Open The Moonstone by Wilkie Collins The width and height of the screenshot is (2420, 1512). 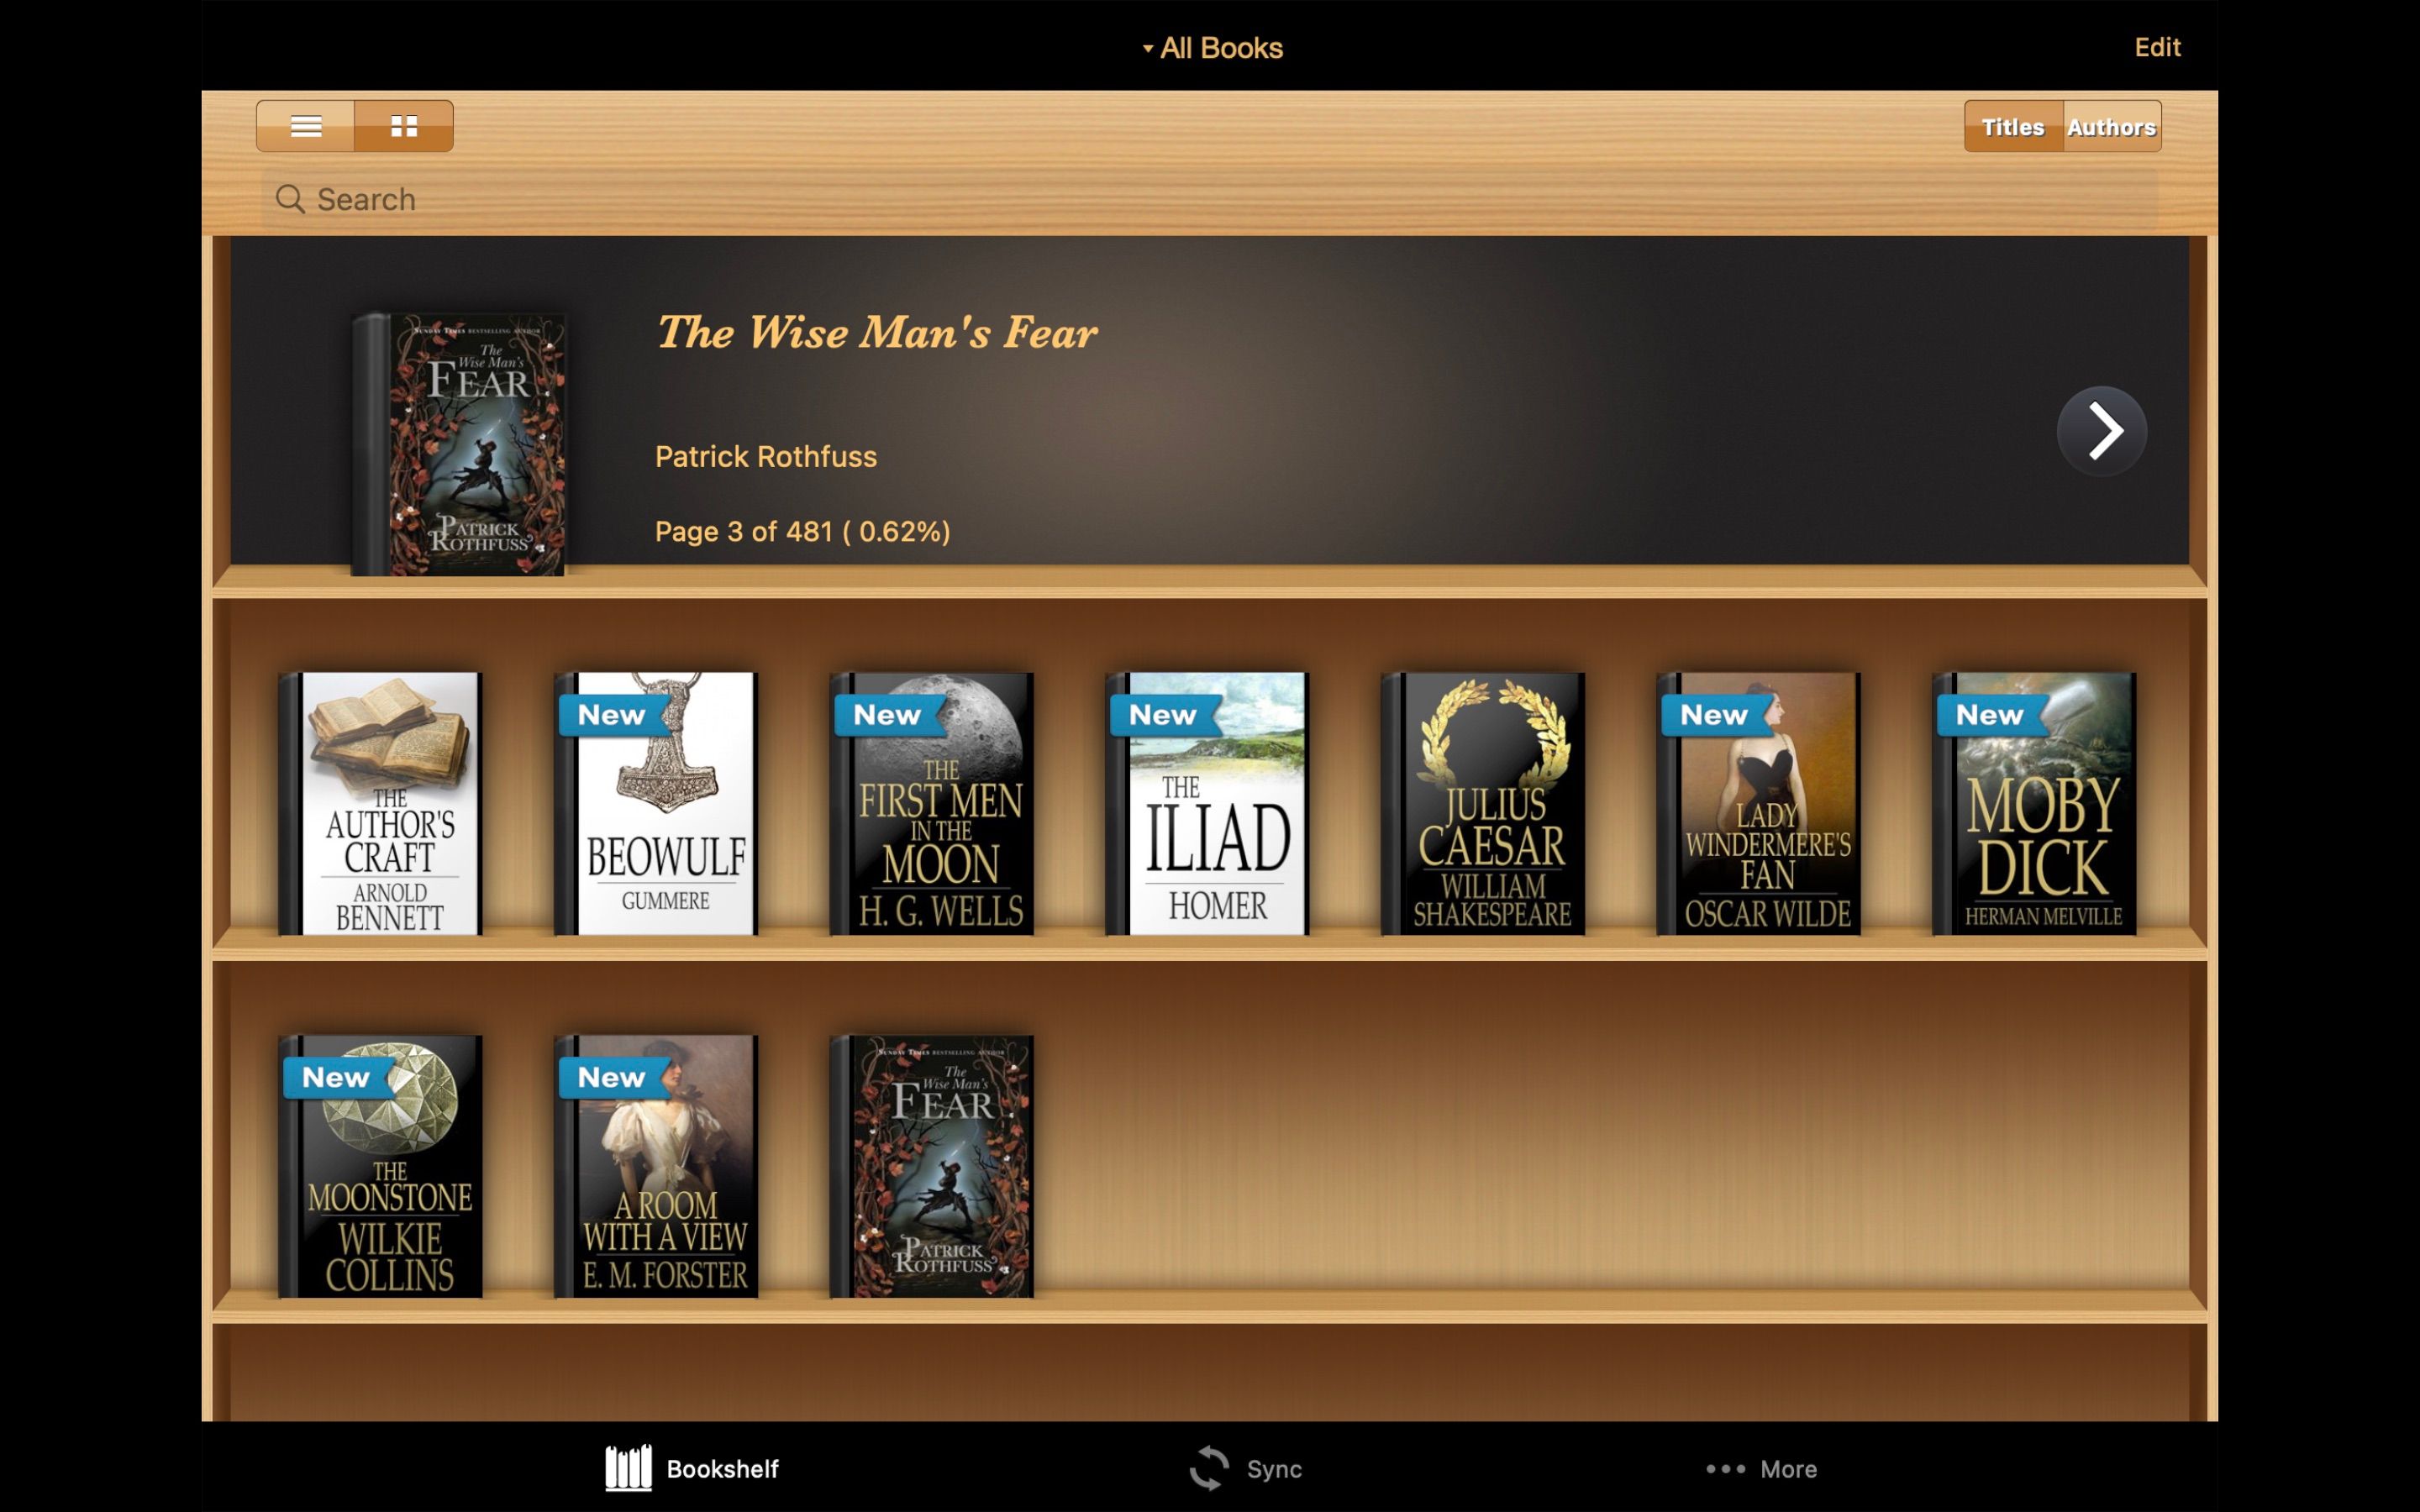(381, 1166)
